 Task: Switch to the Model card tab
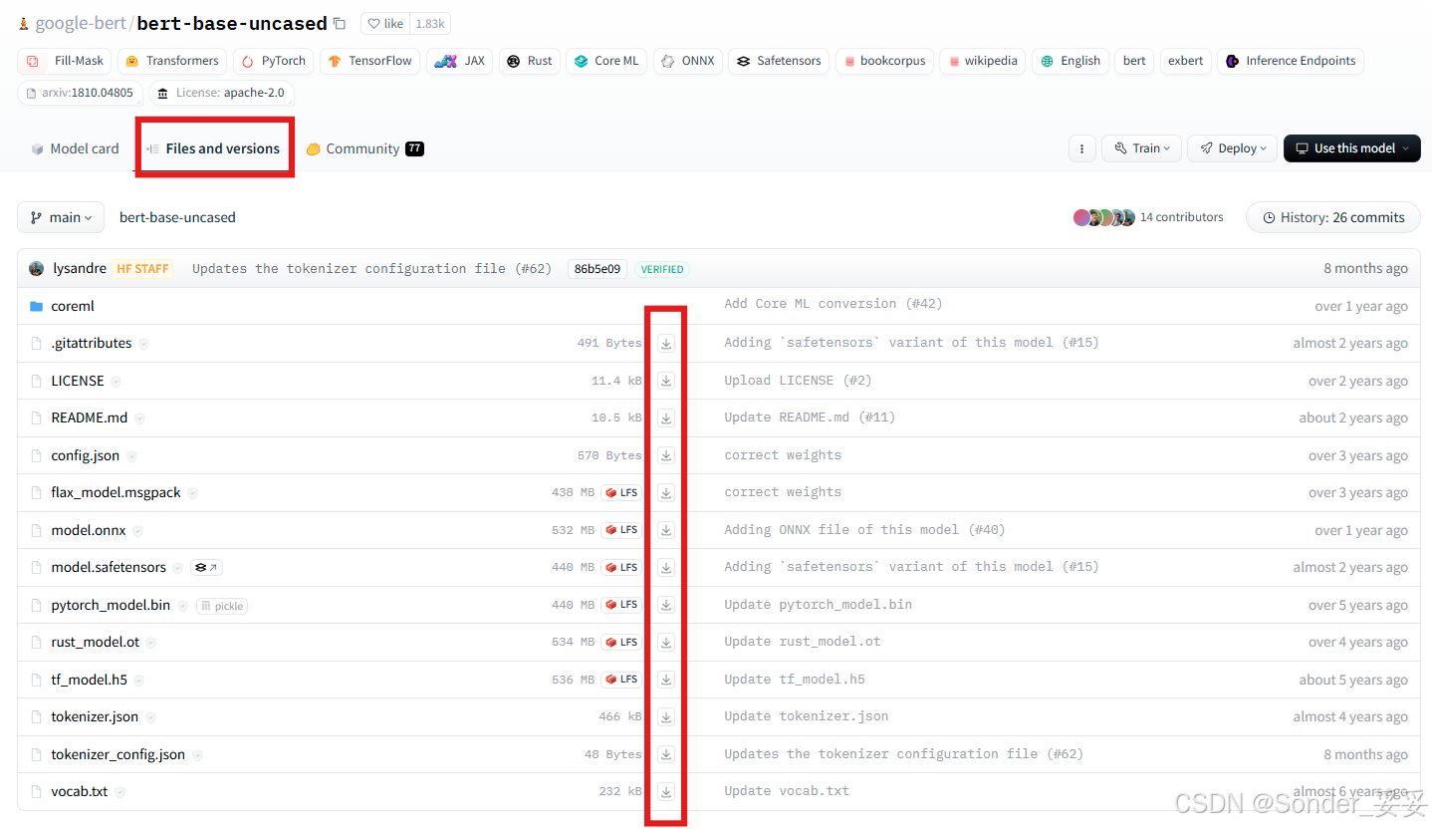75,148
